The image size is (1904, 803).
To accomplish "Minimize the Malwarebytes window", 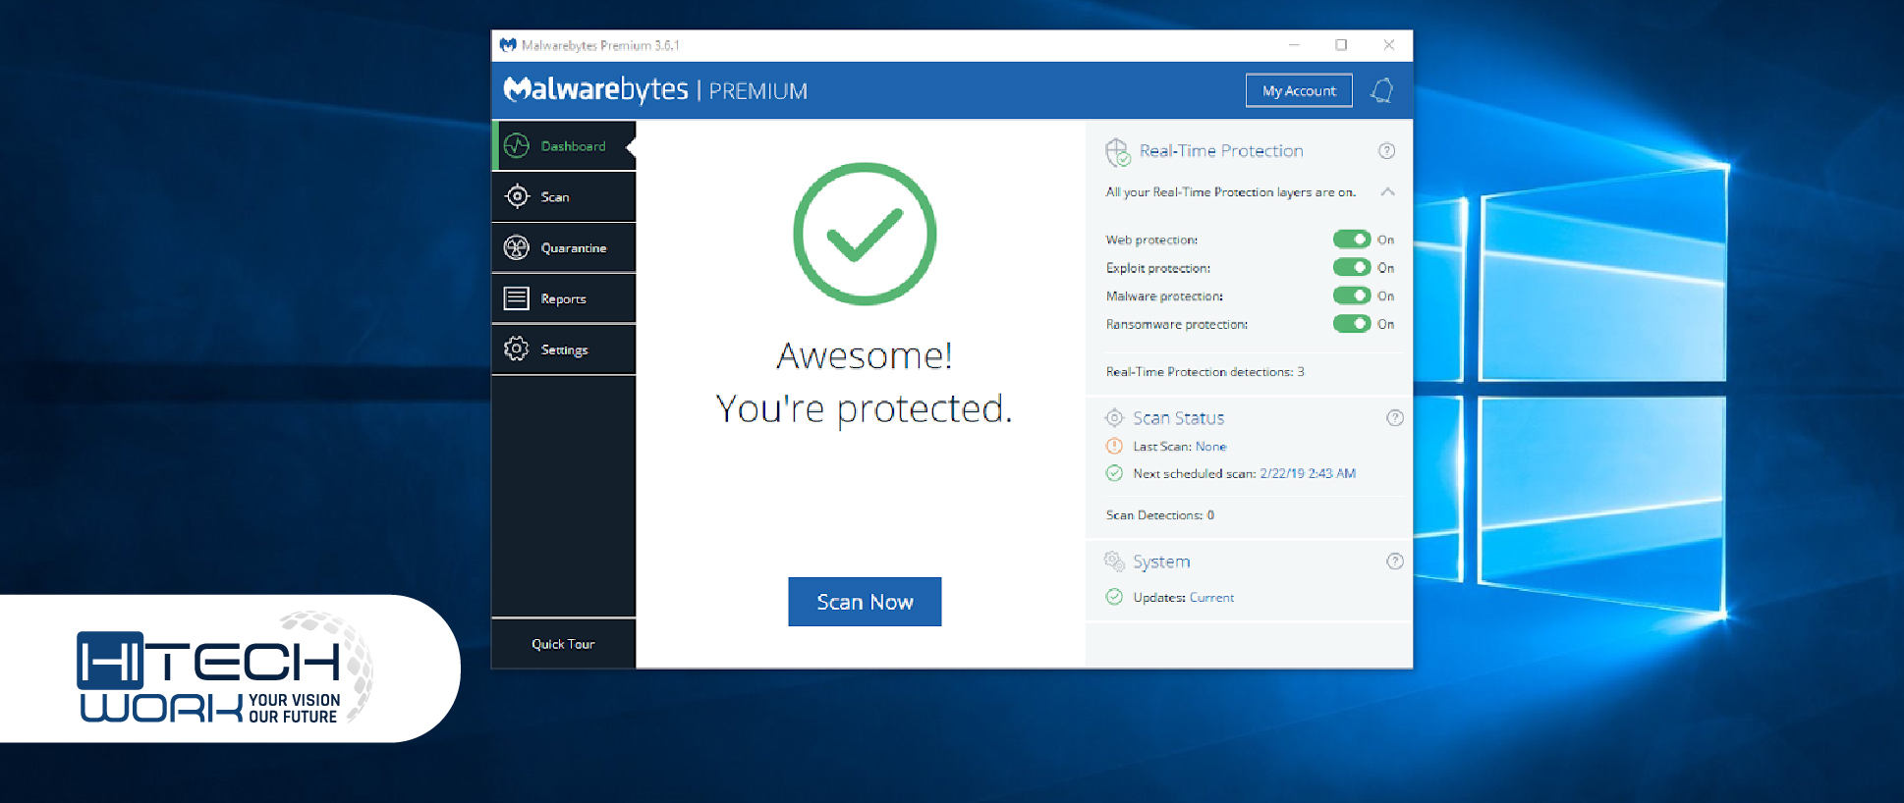I will pos(1294,45).
